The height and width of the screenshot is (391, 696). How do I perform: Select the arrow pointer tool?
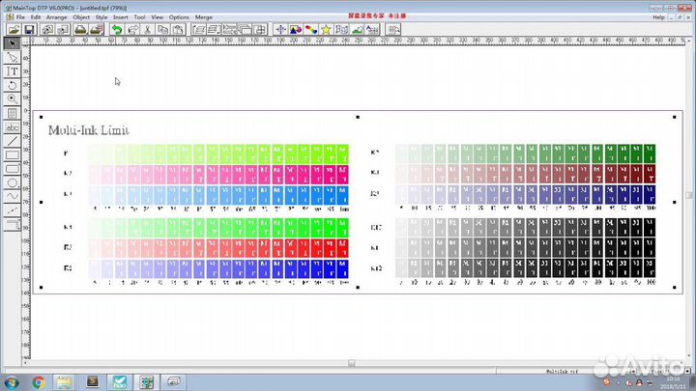[x=13, y=43]
